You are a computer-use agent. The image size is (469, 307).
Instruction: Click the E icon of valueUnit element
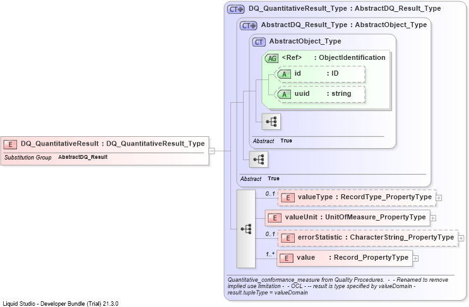pos(275,218)
